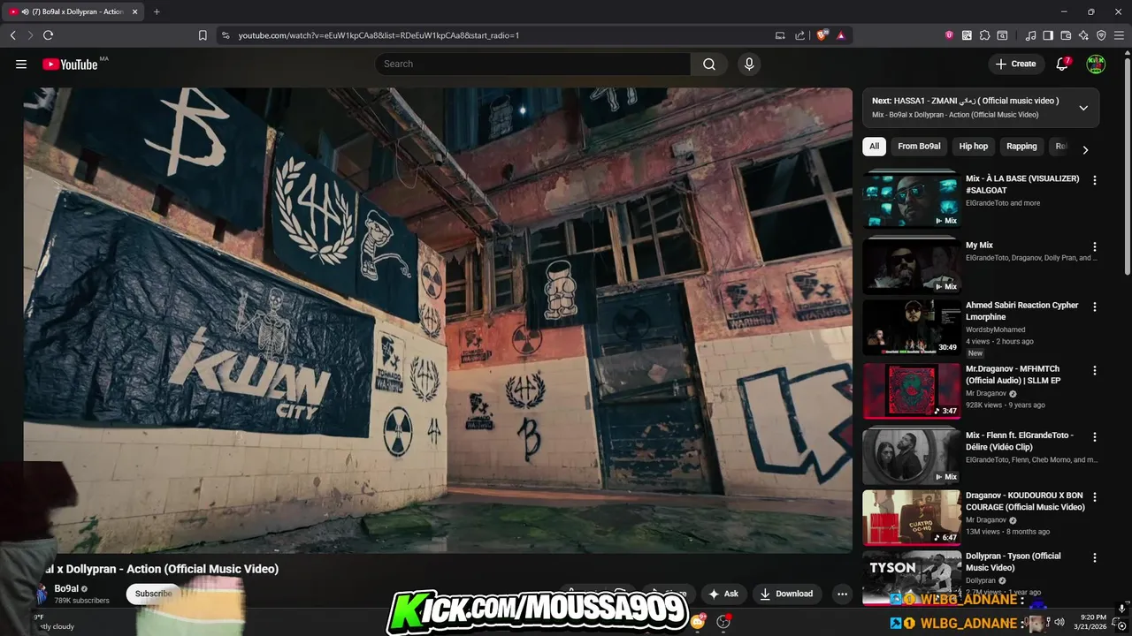Go to the YouTube home logo
The height and width of the screenshot is (636, 1132).
(x=70, y=64)
